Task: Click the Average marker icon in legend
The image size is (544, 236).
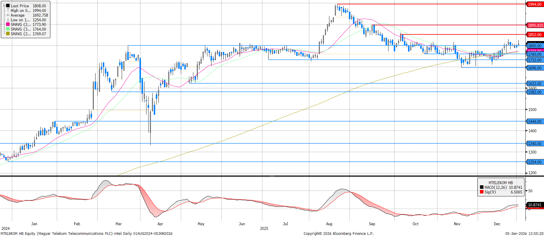Action: pyautogui.click(x=8, y=15)
